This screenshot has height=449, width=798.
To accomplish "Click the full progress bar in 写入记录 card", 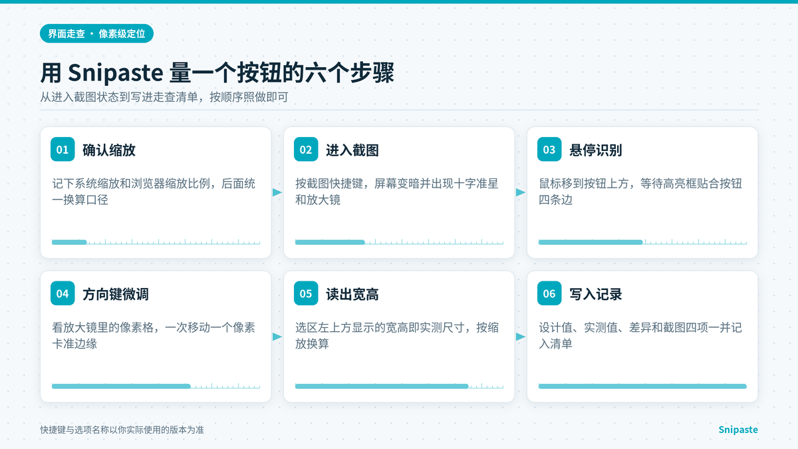I will (642, 386).
